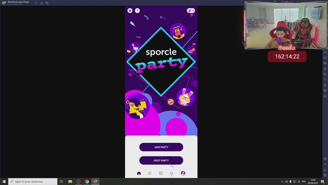Tap the pink monkey avatar

(178, 31)
